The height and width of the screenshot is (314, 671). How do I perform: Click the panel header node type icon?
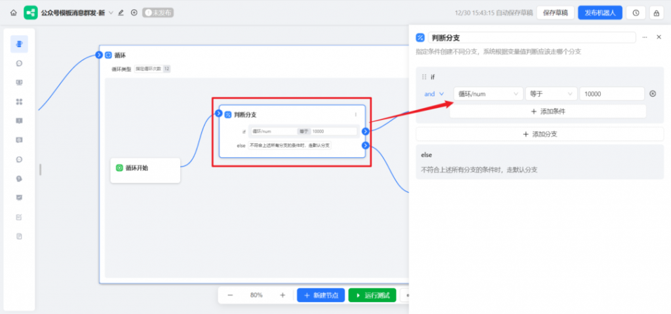[420, 38]
